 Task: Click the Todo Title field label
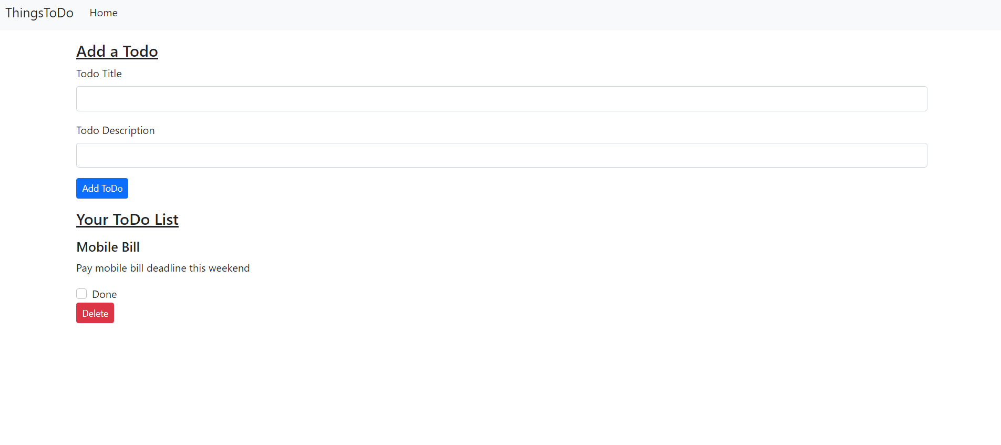pos(99,74)
